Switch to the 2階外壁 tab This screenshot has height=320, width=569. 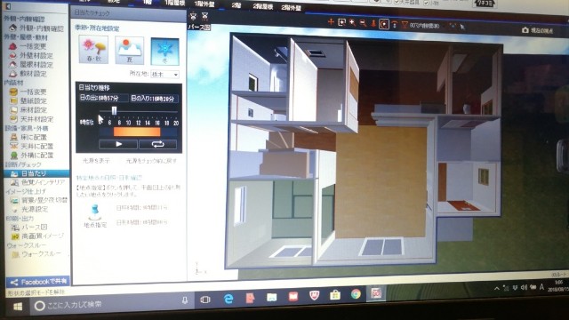(x=291, y=8)
